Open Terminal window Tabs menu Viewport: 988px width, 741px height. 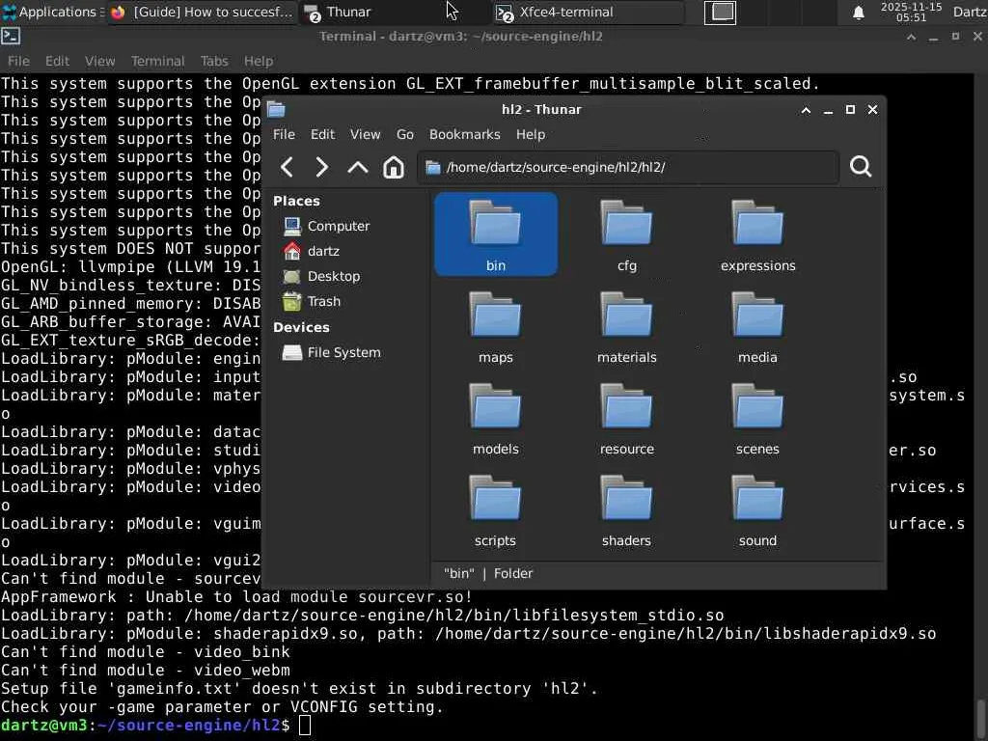coord(213,61)
